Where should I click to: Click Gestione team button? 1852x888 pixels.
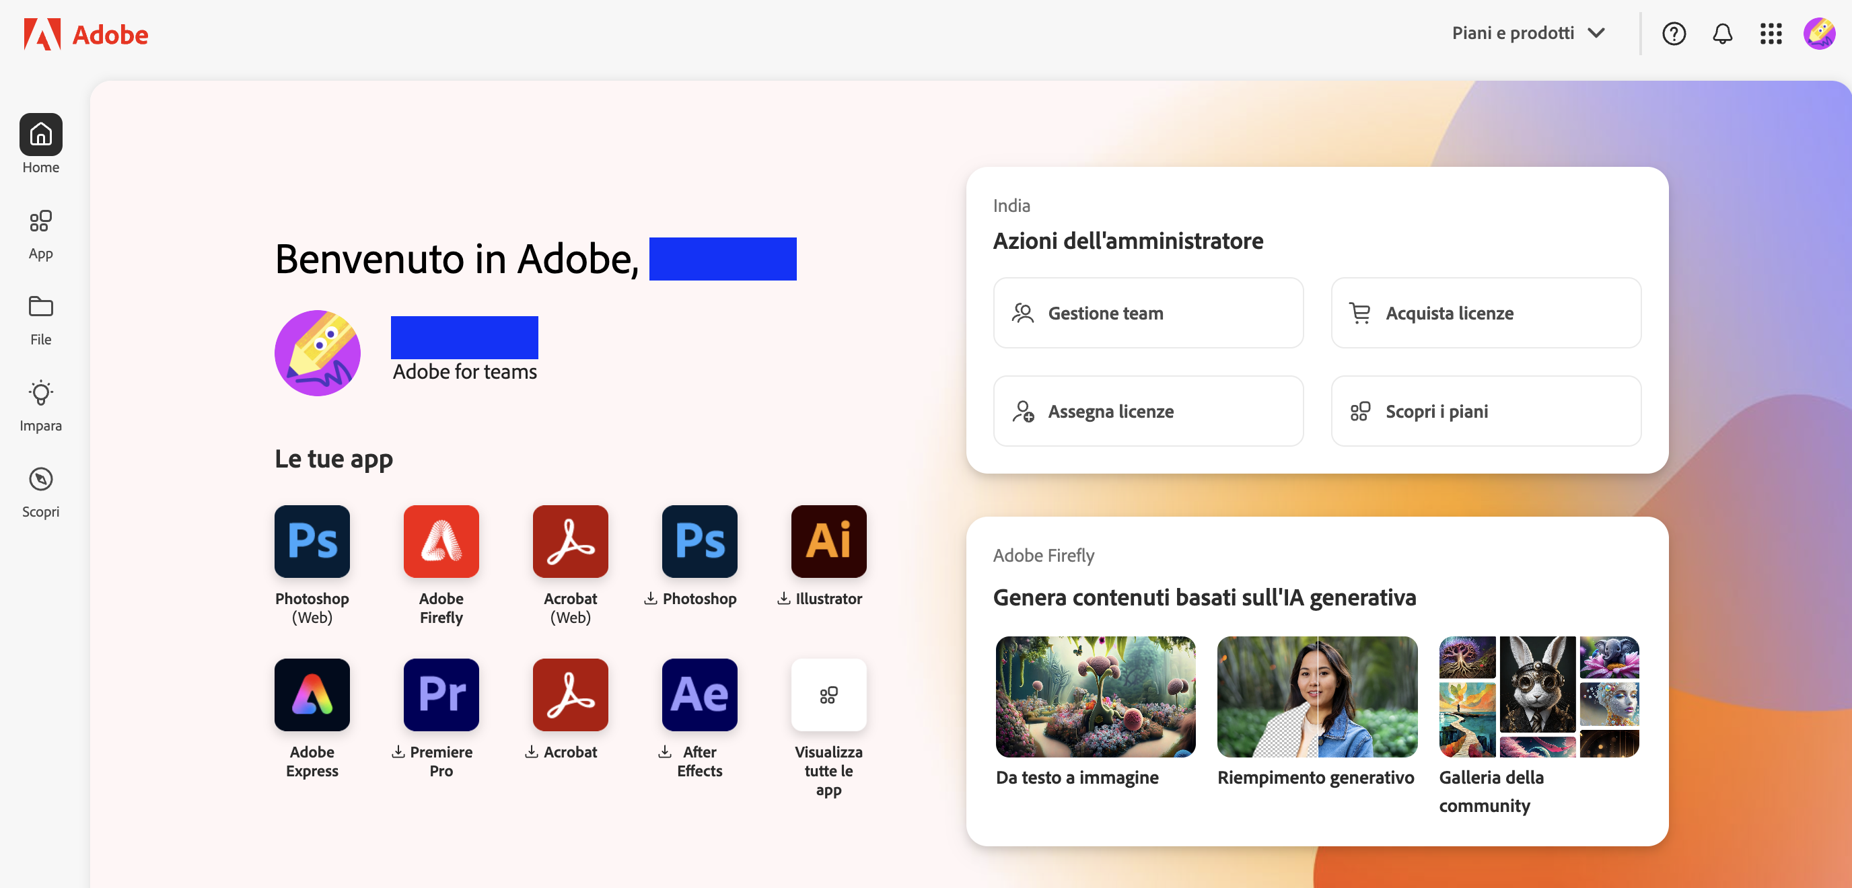tap(1148, 313)
